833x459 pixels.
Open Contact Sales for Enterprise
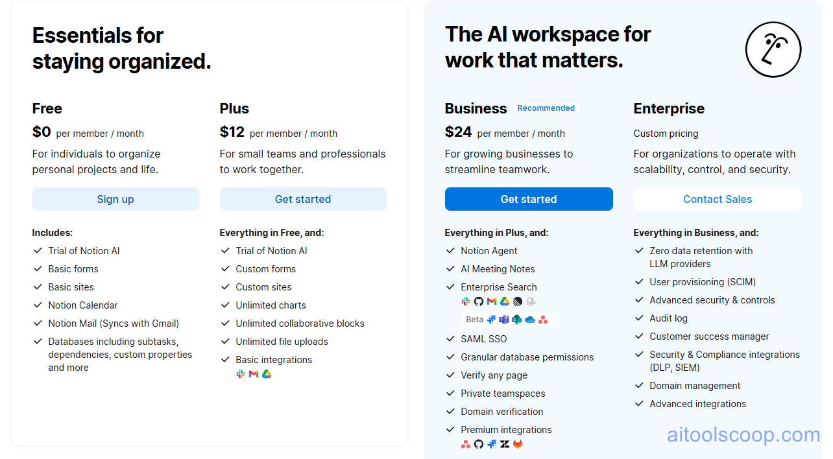tap(718, 199)
